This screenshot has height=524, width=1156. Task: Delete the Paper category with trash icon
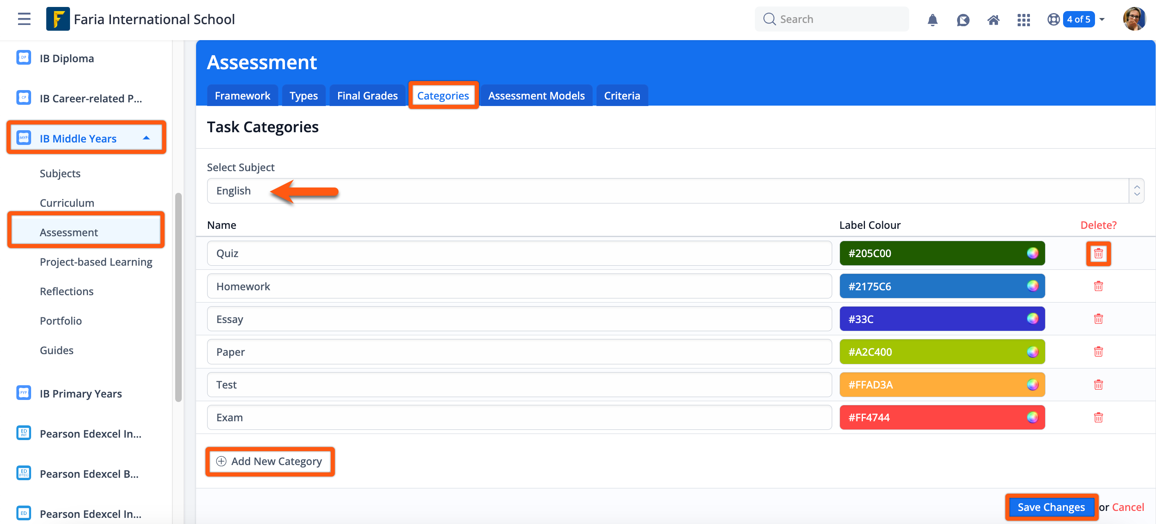pyautogui.click(x=1098, y=352)
